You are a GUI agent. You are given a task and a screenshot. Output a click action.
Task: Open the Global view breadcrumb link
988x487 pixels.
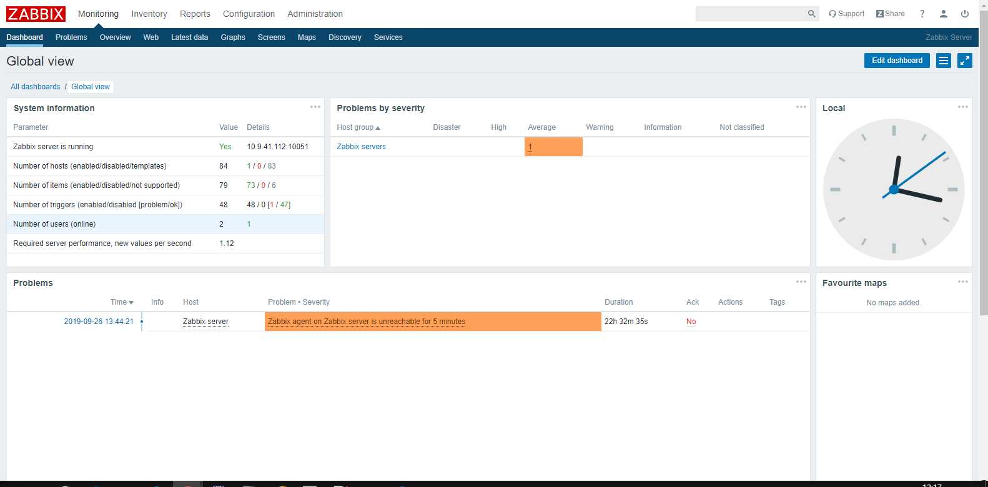pos(91,87)
